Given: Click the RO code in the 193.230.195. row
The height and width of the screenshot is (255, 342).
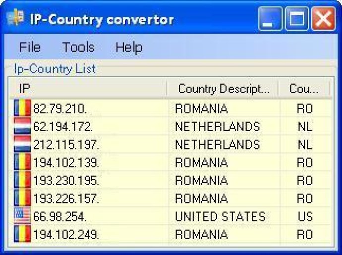Looking at the screenshot, I should (x=305, y=181).
